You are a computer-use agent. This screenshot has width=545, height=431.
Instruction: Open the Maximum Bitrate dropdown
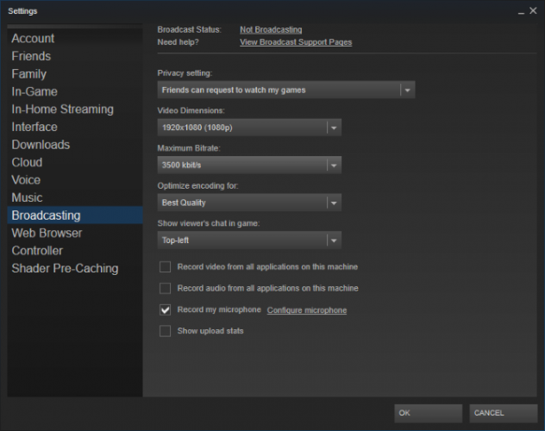pyautogui.click(x=249, y=165)
